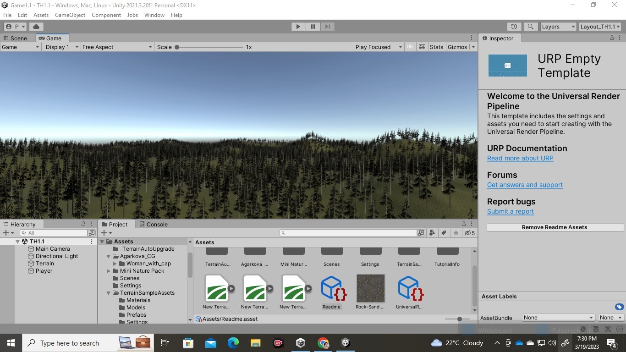This screenshot has width=626, height=352.
Task: Toggle the Stats overlay
Action: (x=436, y=47)
